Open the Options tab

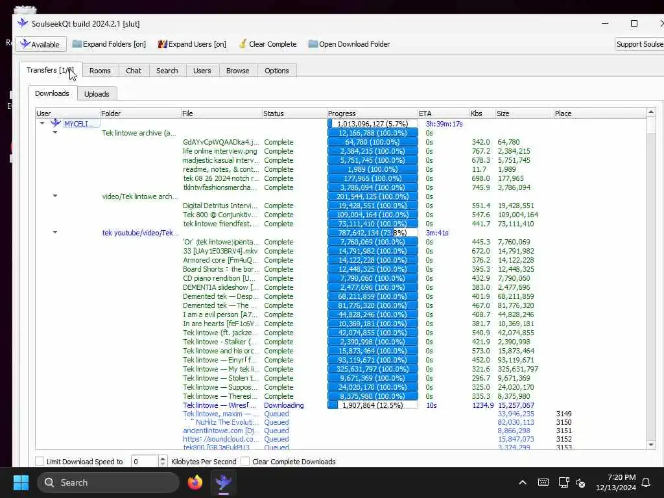[276, 71]
